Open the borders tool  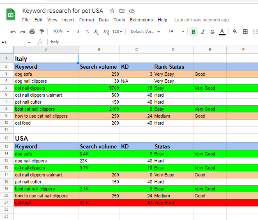(245, 31)
